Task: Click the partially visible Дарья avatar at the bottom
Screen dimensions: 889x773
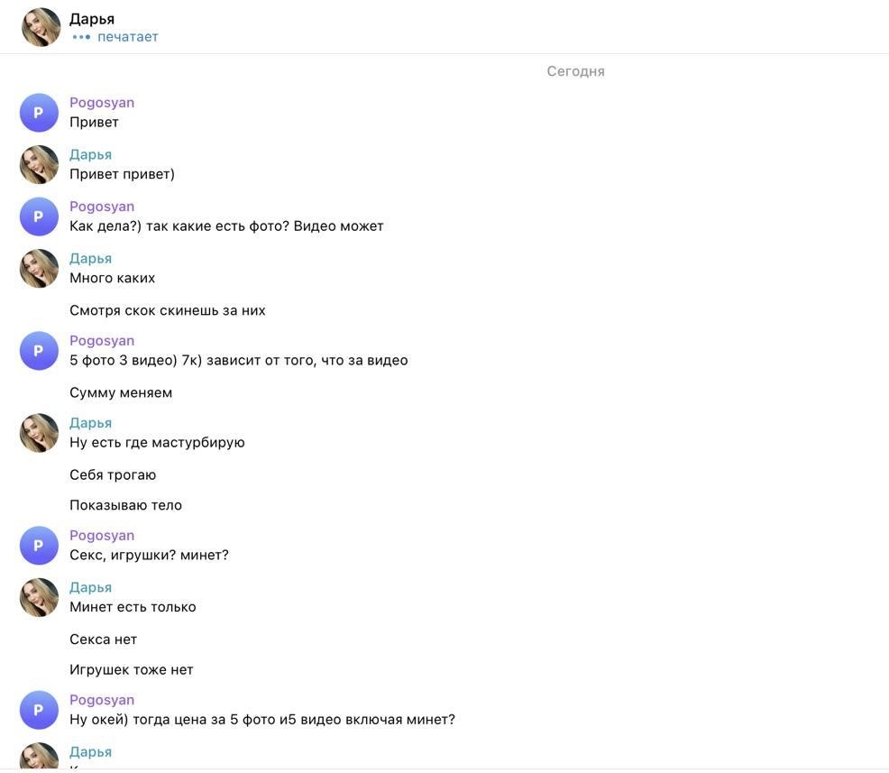Action: [x=39, y=758]
